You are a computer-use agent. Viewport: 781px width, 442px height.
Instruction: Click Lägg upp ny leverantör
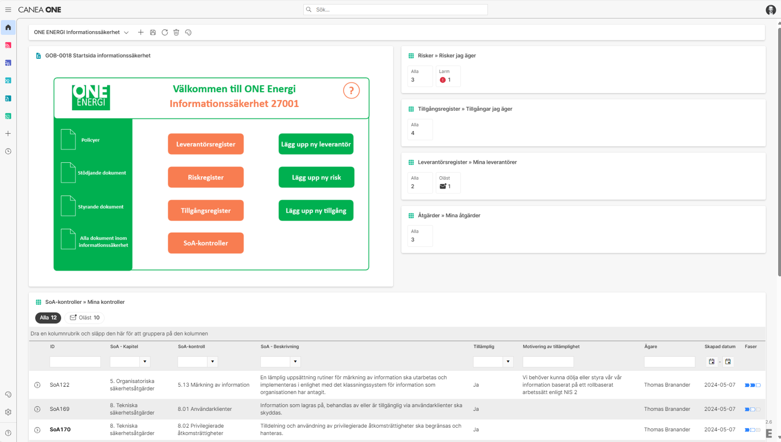pos(316,144)
